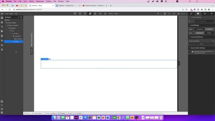Open the History menu in menu bar

click(31, 1)
